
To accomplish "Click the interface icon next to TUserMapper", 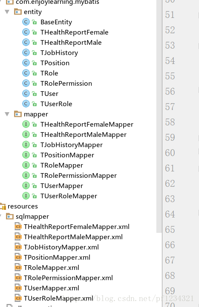I will (26, 185).
